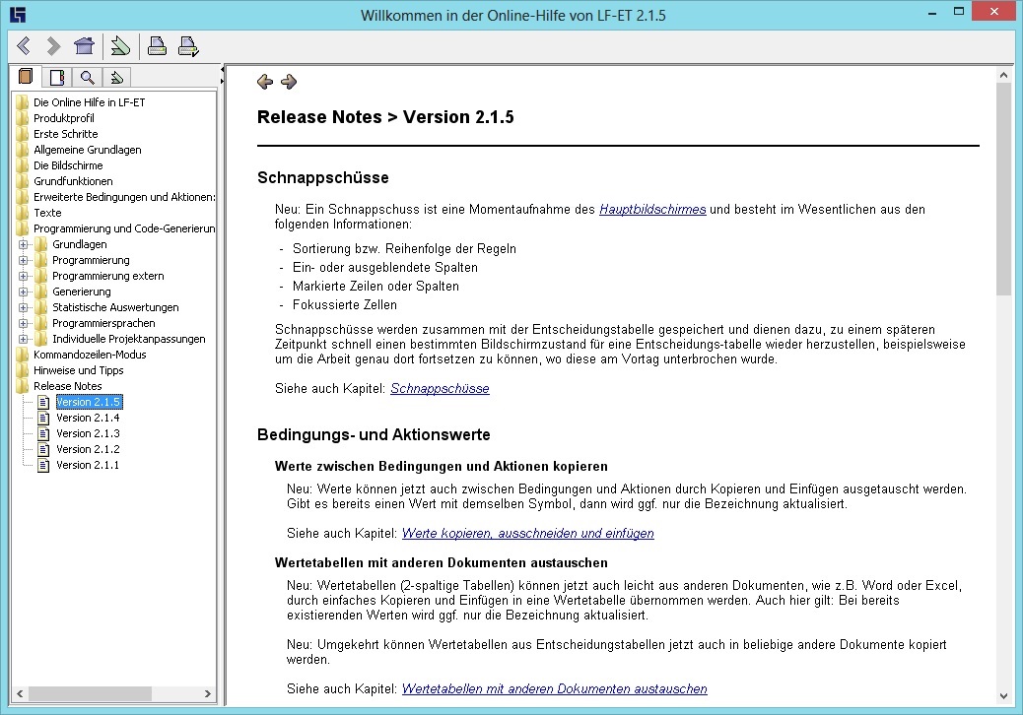Click document icon beside Version 2.1.2
The image size is (1023, 715).
pyautogui.click(x=43, y=449)
